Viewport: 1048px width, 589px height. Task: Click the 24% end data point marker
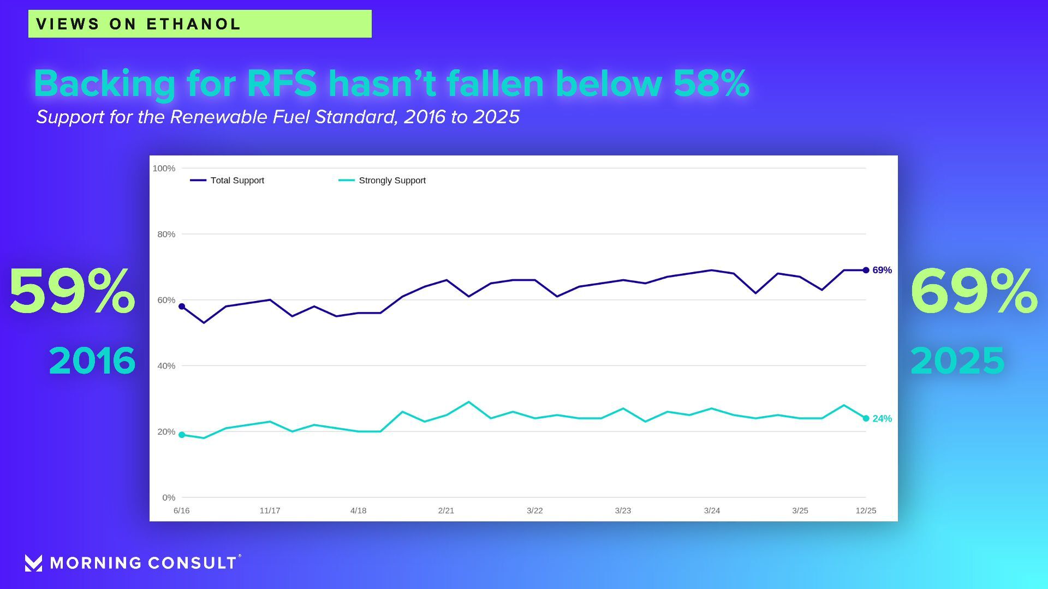pos(866,418)
